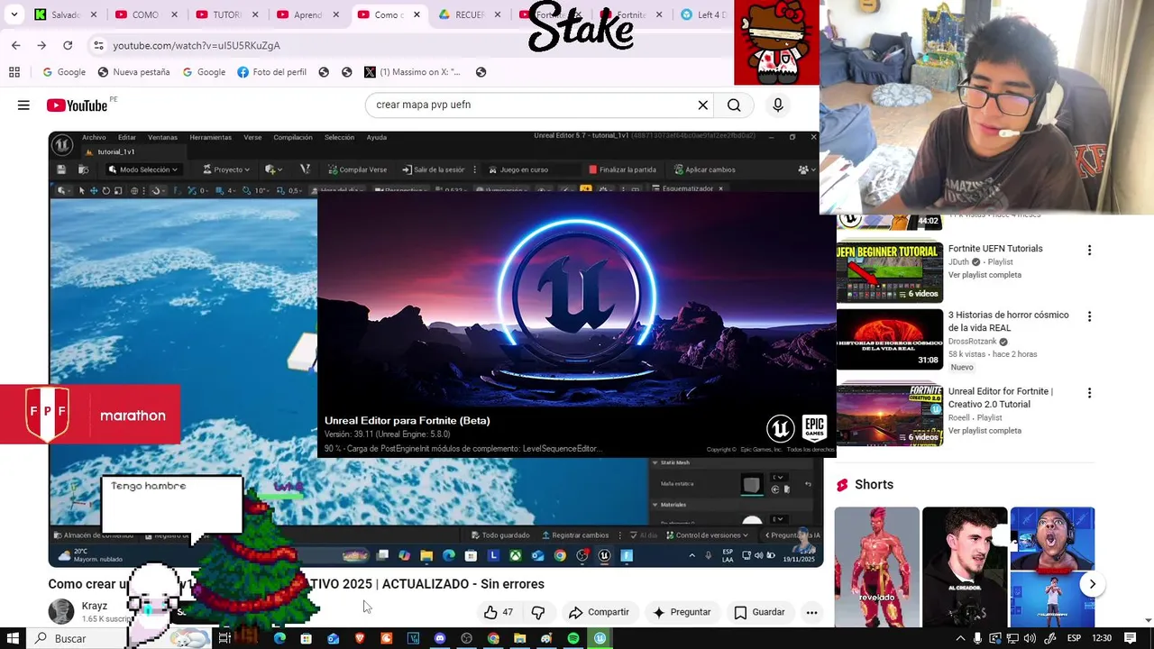Go back in browser history

pyautogui.click(x=15, y=45)
